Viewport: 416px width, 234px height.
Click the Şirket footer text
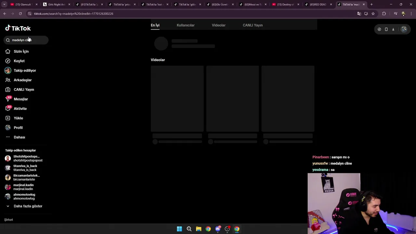click(x=8, y=220)
